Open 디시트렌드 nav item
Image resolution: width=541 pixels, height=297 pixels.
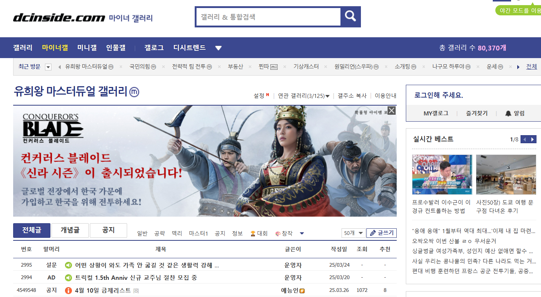coord(189,47)
